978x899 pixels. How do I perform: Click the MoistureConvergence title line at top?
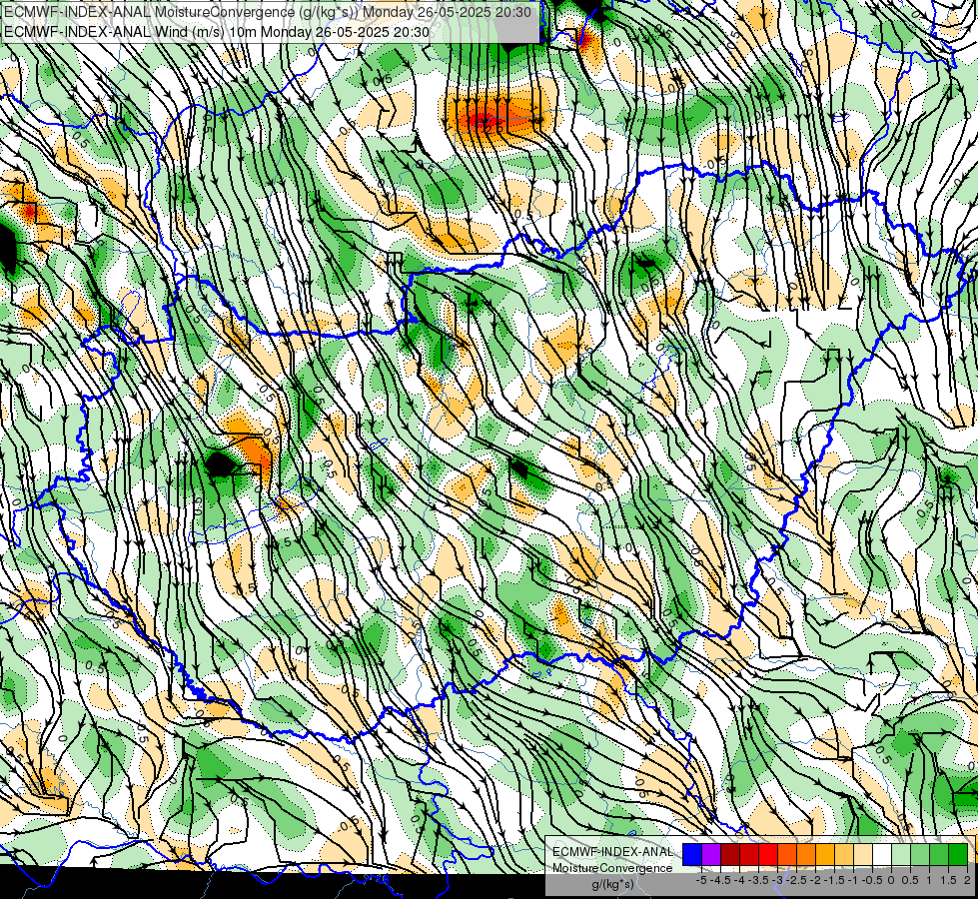[x=268, y=12]
